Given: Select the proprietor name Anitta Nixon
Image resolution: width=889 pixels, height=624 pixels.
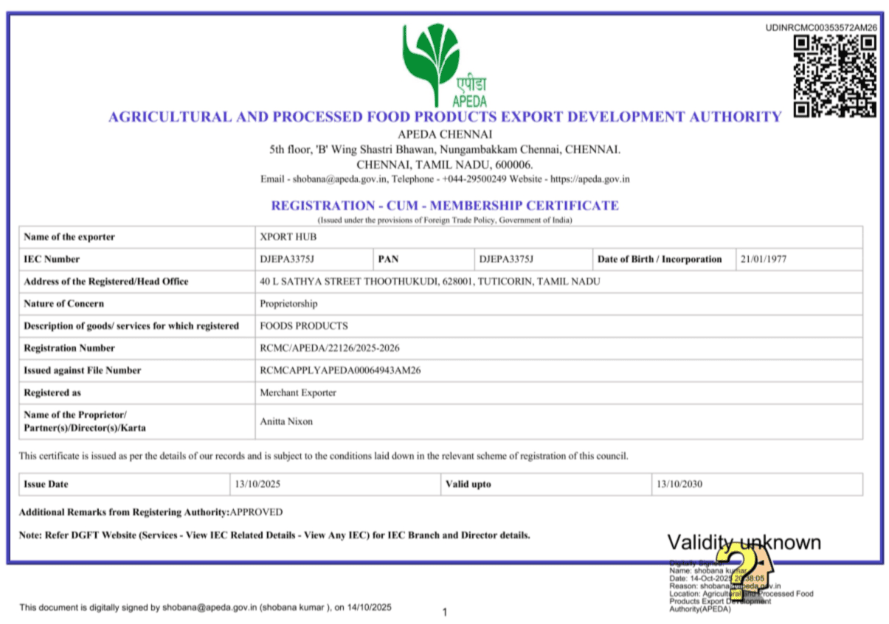Looking at the screenshot, I should 286,421.
